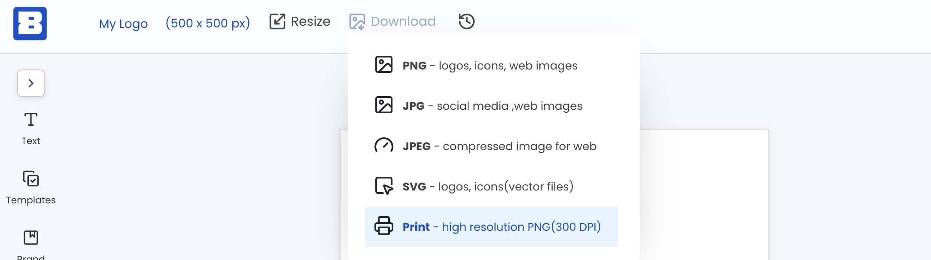Screen dimensions: 931x260
Task: Click the JPEG compression gauge icon
Action: click(383, 145)
